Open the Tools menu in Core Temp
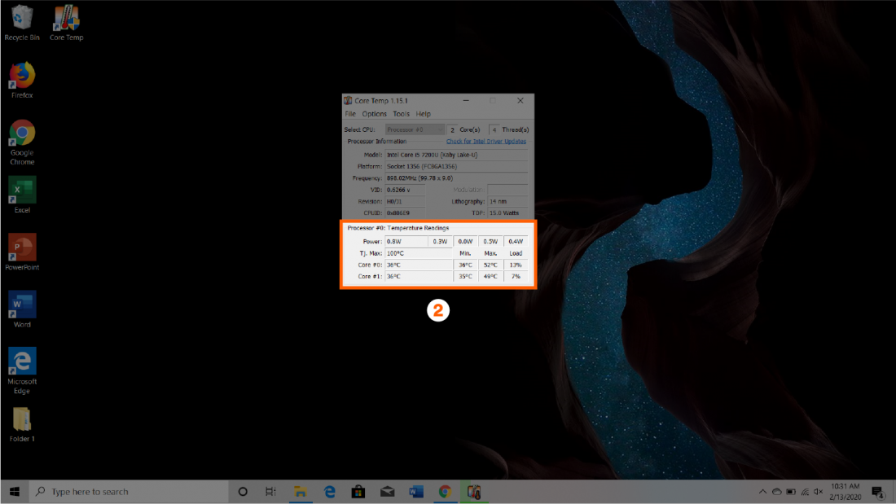Viewport: 896px width, 504px height. pyautogui.click(x=402, y=114)
